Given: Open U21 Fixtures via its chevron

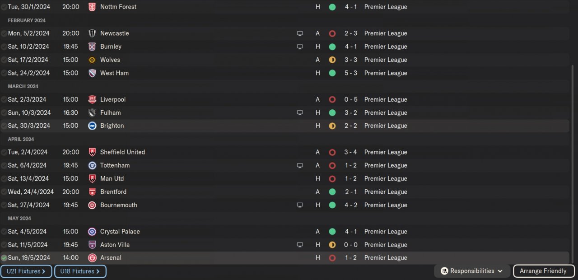Looking at the screenshot, I should coord(44,271).
